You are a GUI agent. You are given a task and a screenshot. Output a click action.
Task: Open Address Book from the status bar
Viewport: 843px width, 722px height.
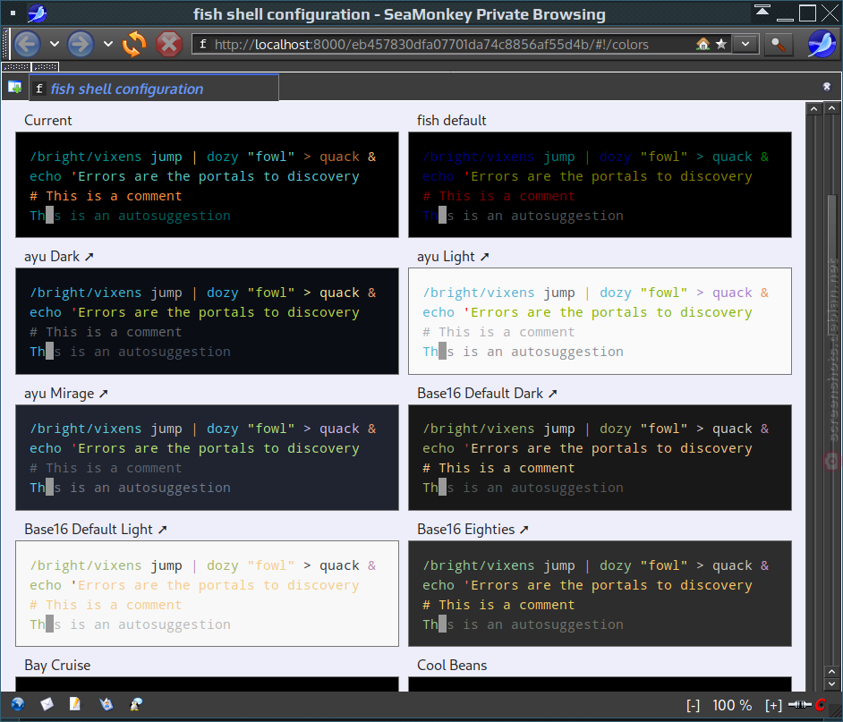coord(106,704)
